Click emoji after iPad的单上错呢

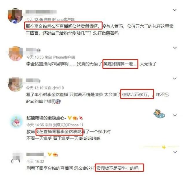(58, 102)
